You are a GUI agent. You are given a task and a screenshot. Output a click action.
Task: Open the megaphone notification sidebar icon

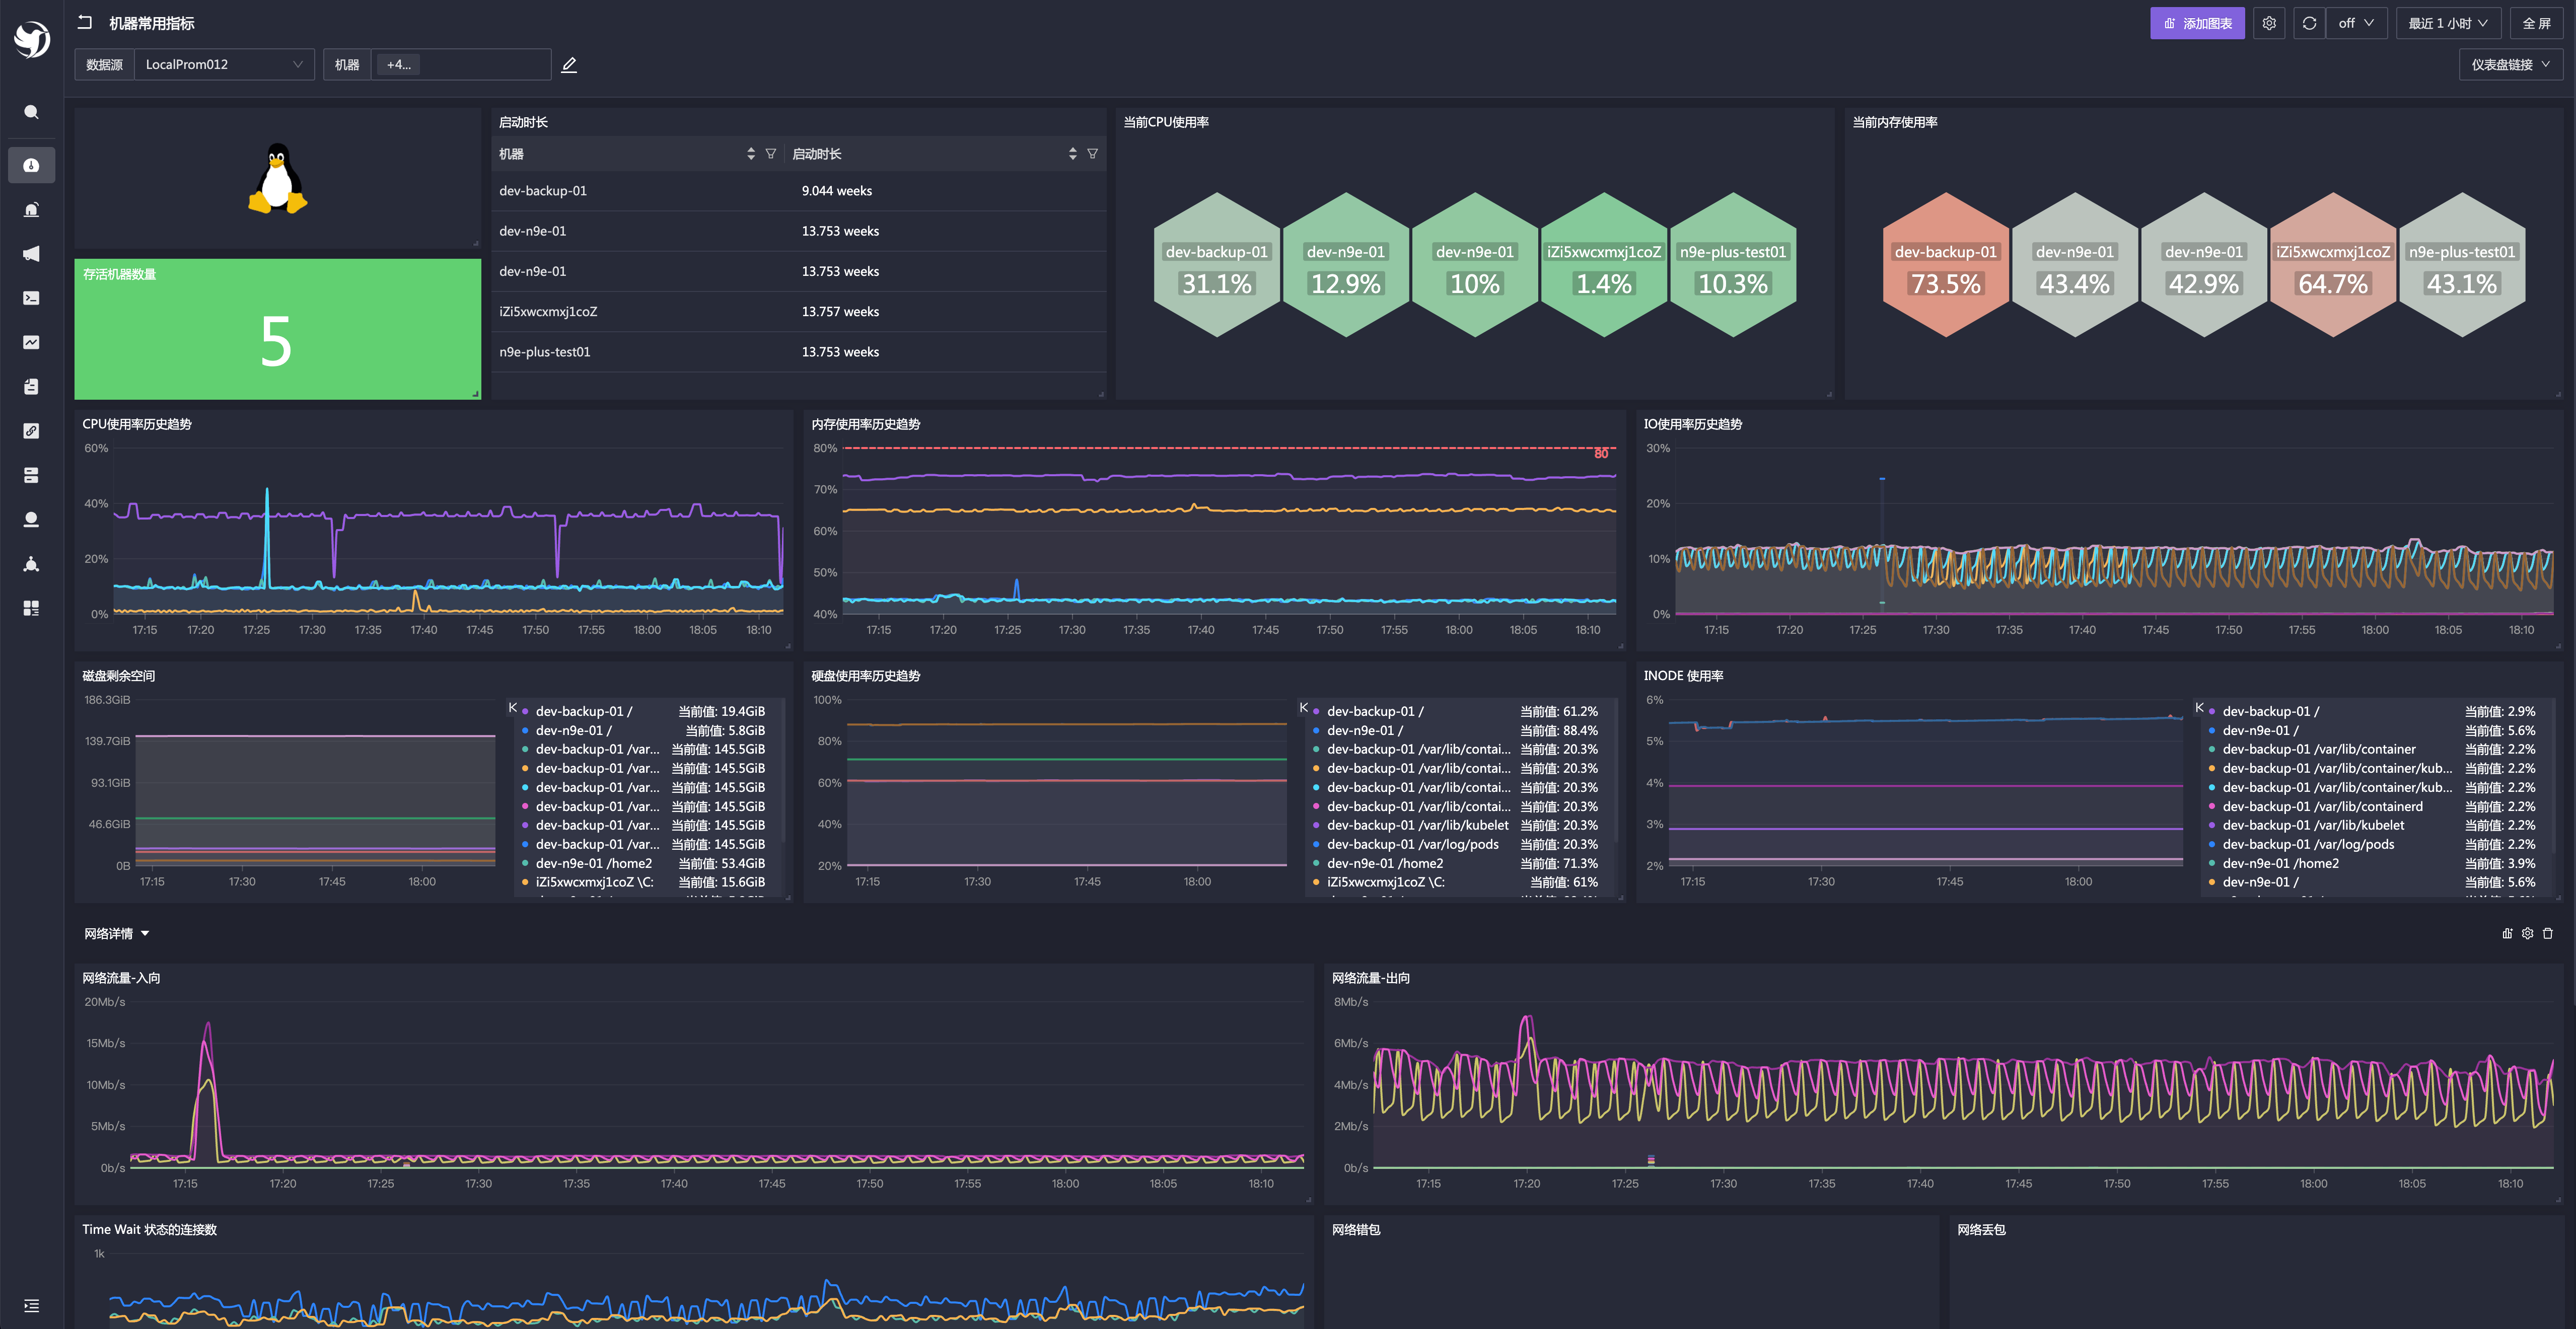[31, 254]
